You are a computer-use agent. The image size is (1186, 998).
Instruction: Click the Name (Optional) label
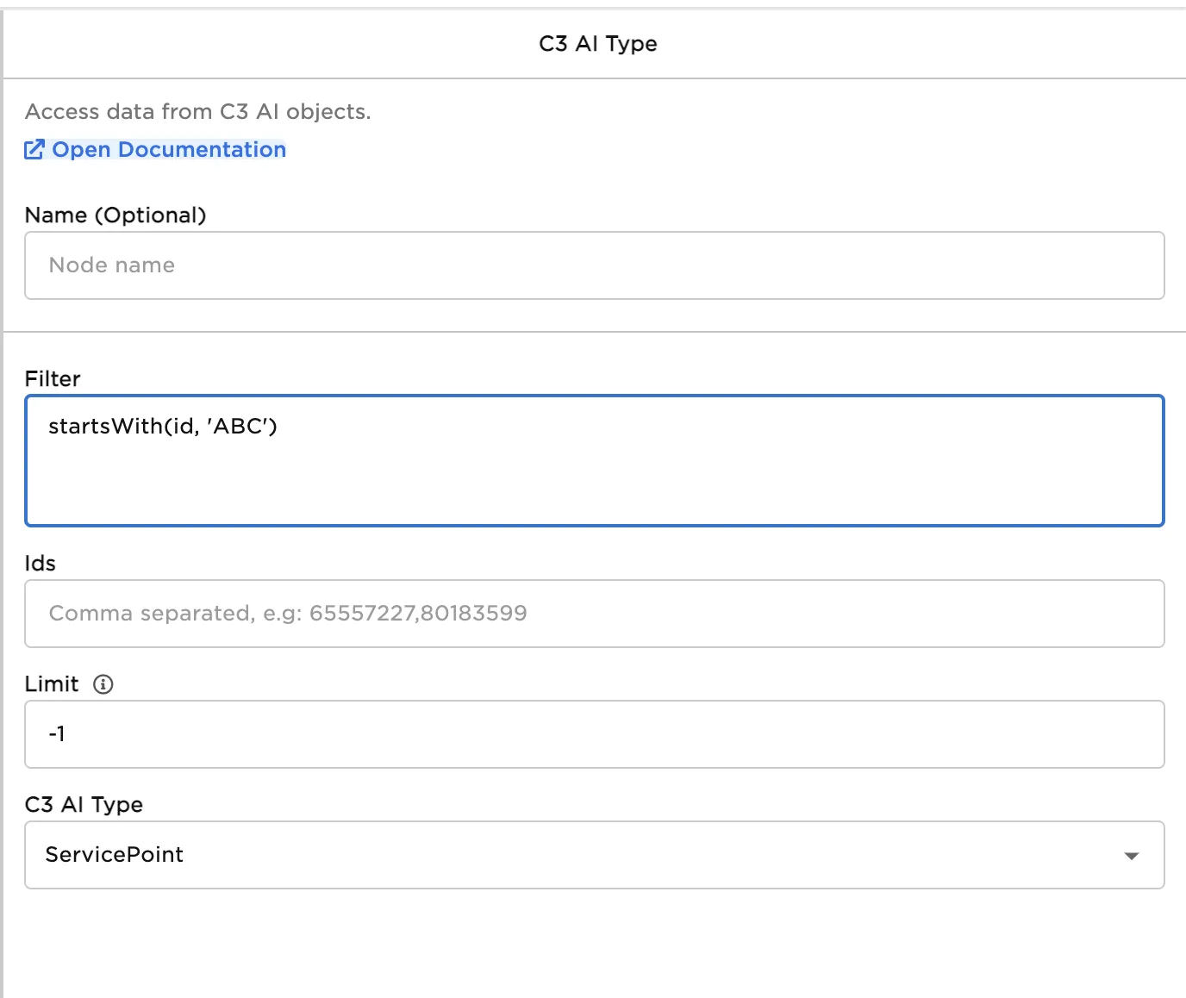pyautogui.click(x=115, y=215)
